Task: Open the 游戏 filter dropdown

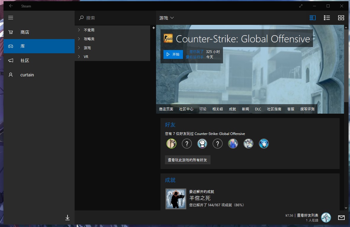Action: point(166,18)
